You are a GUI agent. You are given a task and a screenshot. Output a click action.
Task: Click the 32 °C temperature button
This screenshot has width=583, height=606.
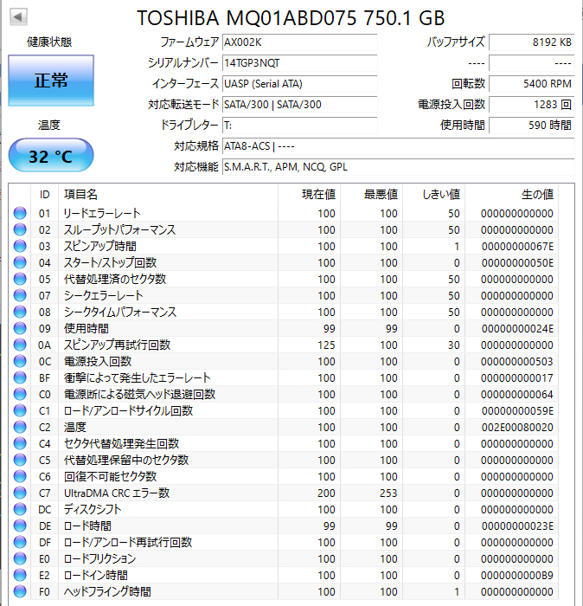click(x=51, y=155)
